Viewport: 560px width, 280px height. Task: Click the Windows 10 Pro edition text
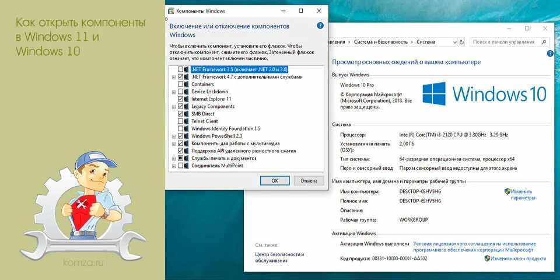(x=357, y=85)
